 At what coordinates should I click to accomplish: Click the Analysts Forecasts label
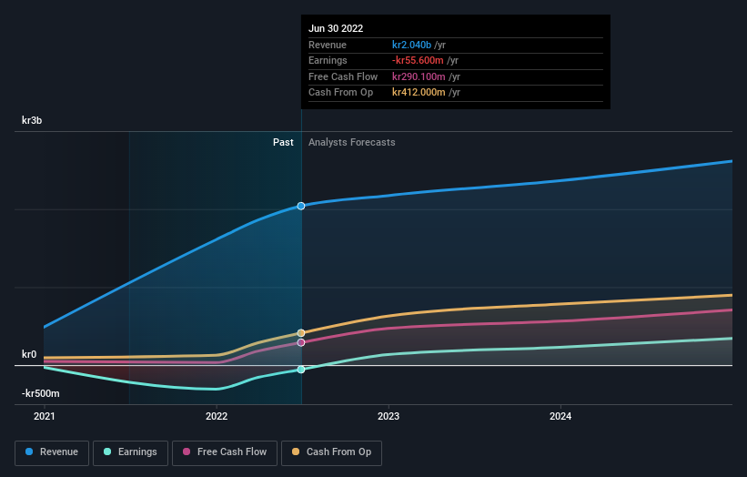[x=351, y=142]
